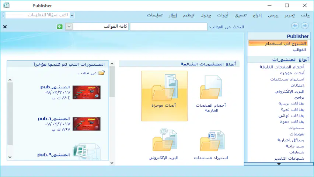Select بطاقات تحية in sidebar list

pyautogui.click(x=293, y=110)
